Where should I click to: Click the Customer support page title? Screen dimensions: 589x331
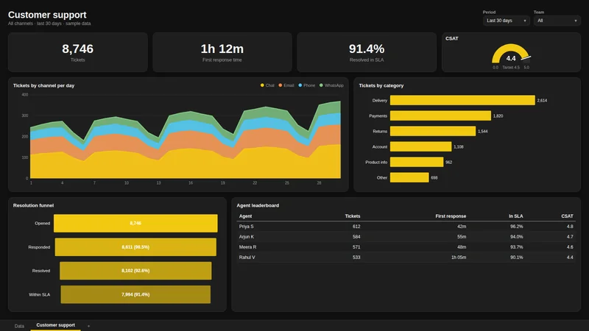(x=47, y=15)
